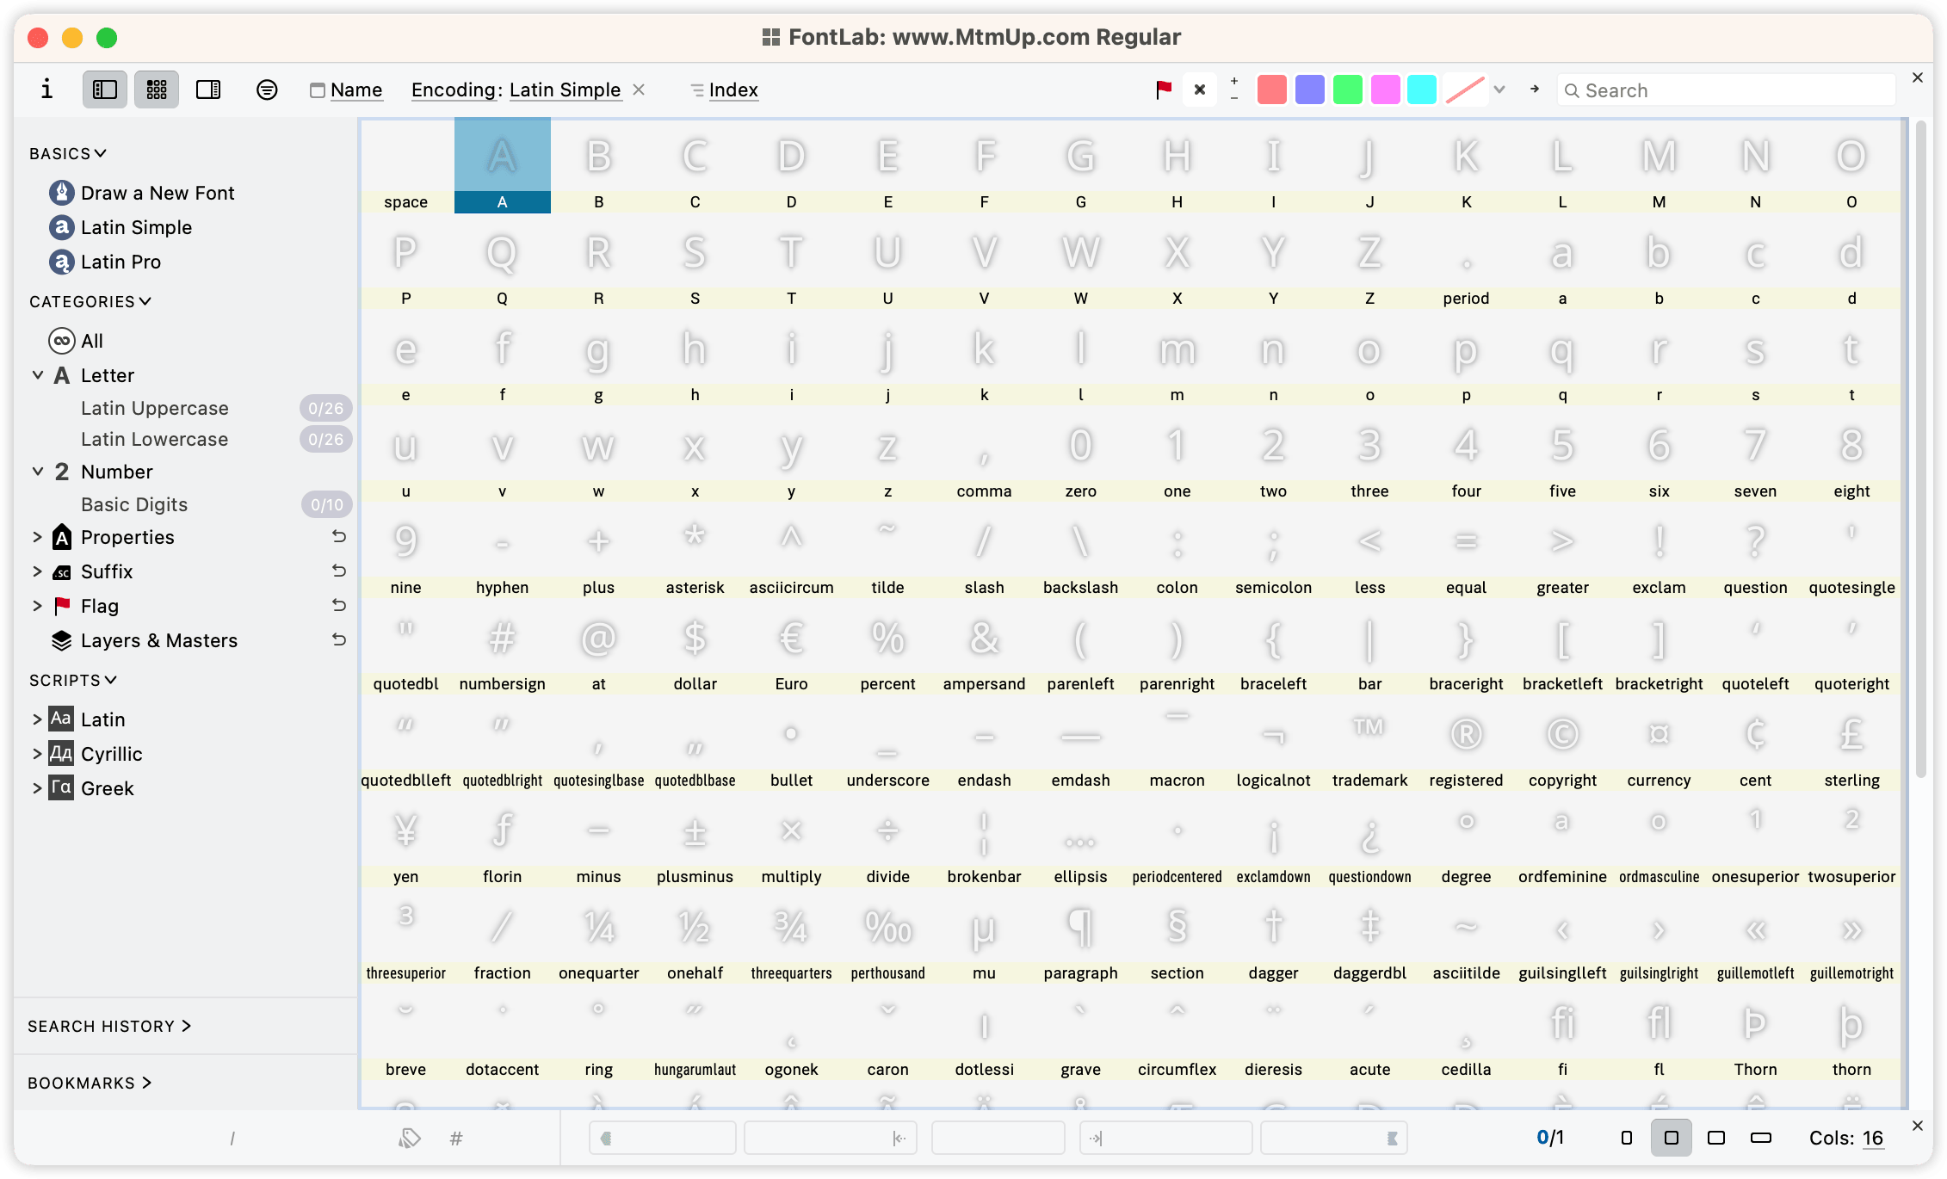Open Layers & Masters category
1947x1179 pixels.
point(158,640)
